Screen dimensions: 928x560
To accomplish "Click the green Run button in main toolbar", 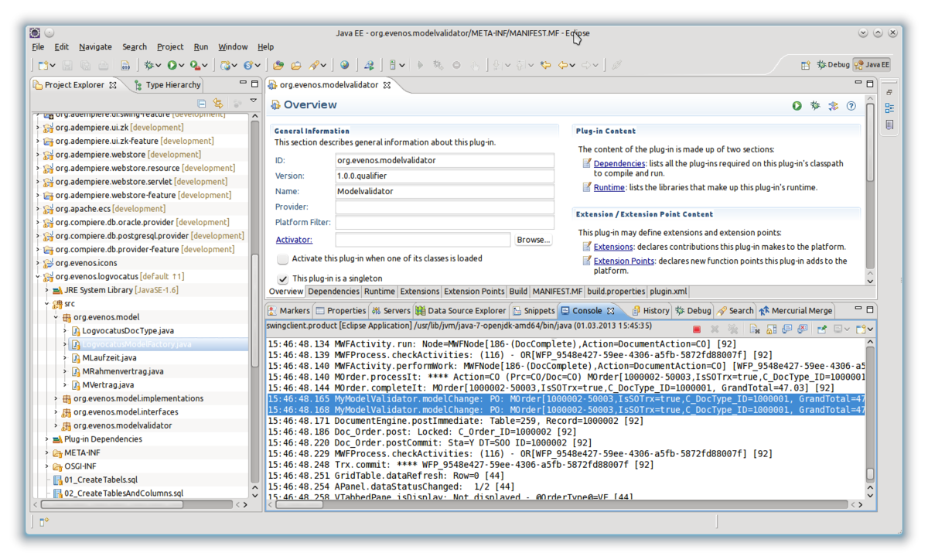I will [172, 67].
